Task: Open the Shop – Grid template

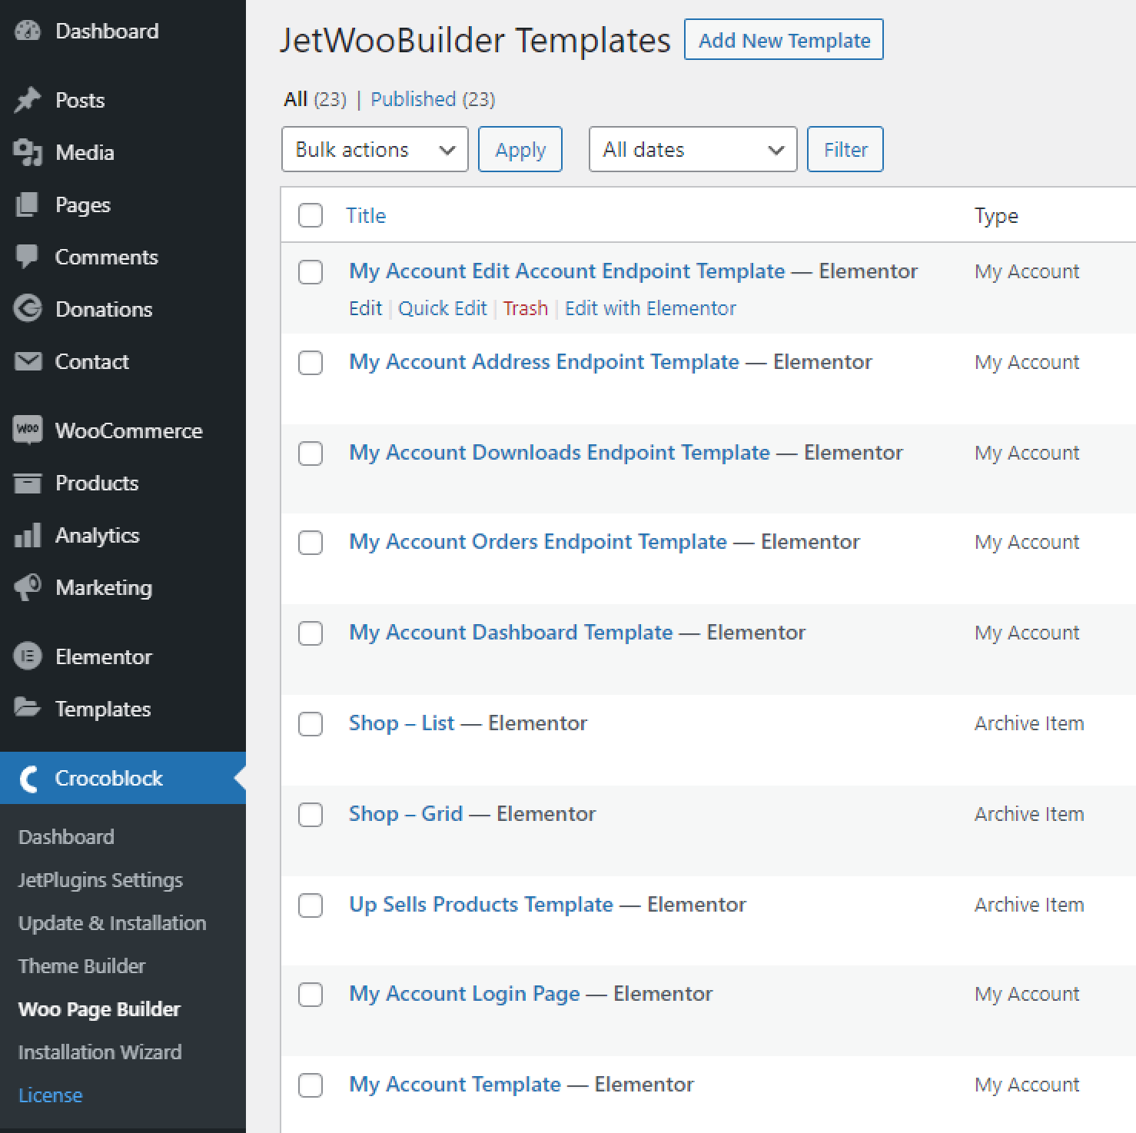Action: pyautogui.click(x=406, y=813)
